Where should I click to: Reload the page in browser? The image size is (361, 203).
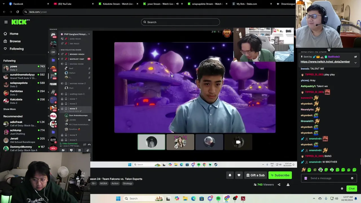pyautogui.click(x=17, y=12)
